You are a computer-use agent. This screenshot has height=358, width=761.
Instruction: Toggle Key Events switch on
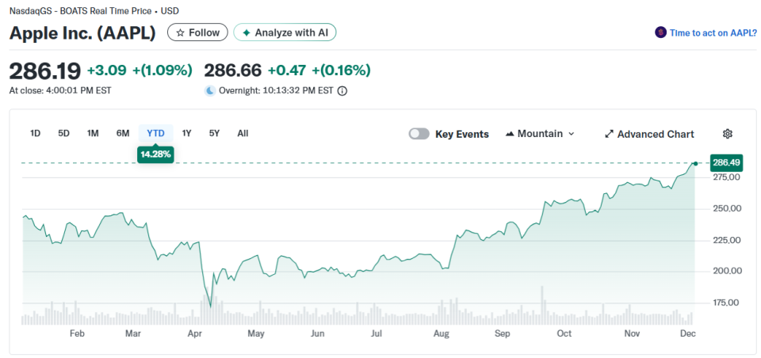(x=419, y=134)
